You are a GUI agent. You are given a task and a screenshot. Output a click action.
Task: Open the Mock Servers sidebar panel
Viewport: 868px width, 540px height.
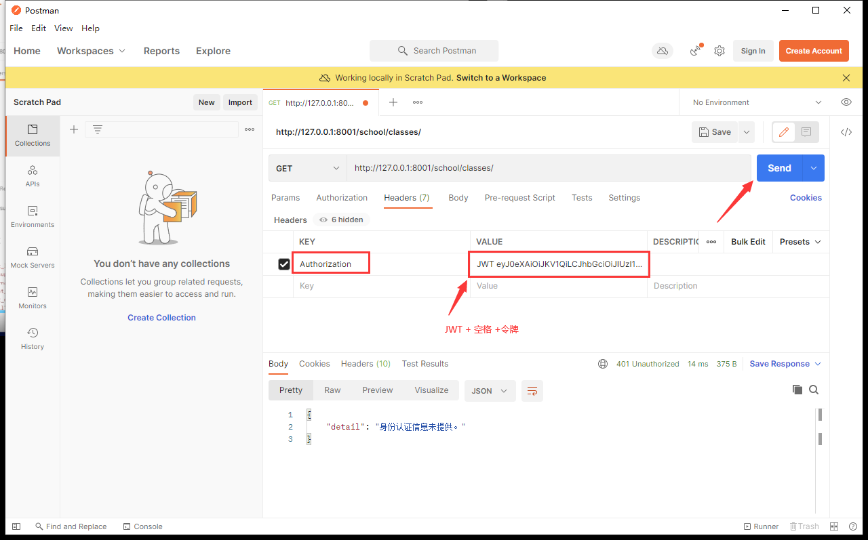(x=33, y=257)
